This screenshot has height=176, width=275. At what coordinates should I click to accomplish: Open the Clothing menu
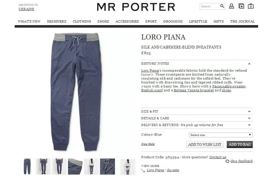(82, 21)
